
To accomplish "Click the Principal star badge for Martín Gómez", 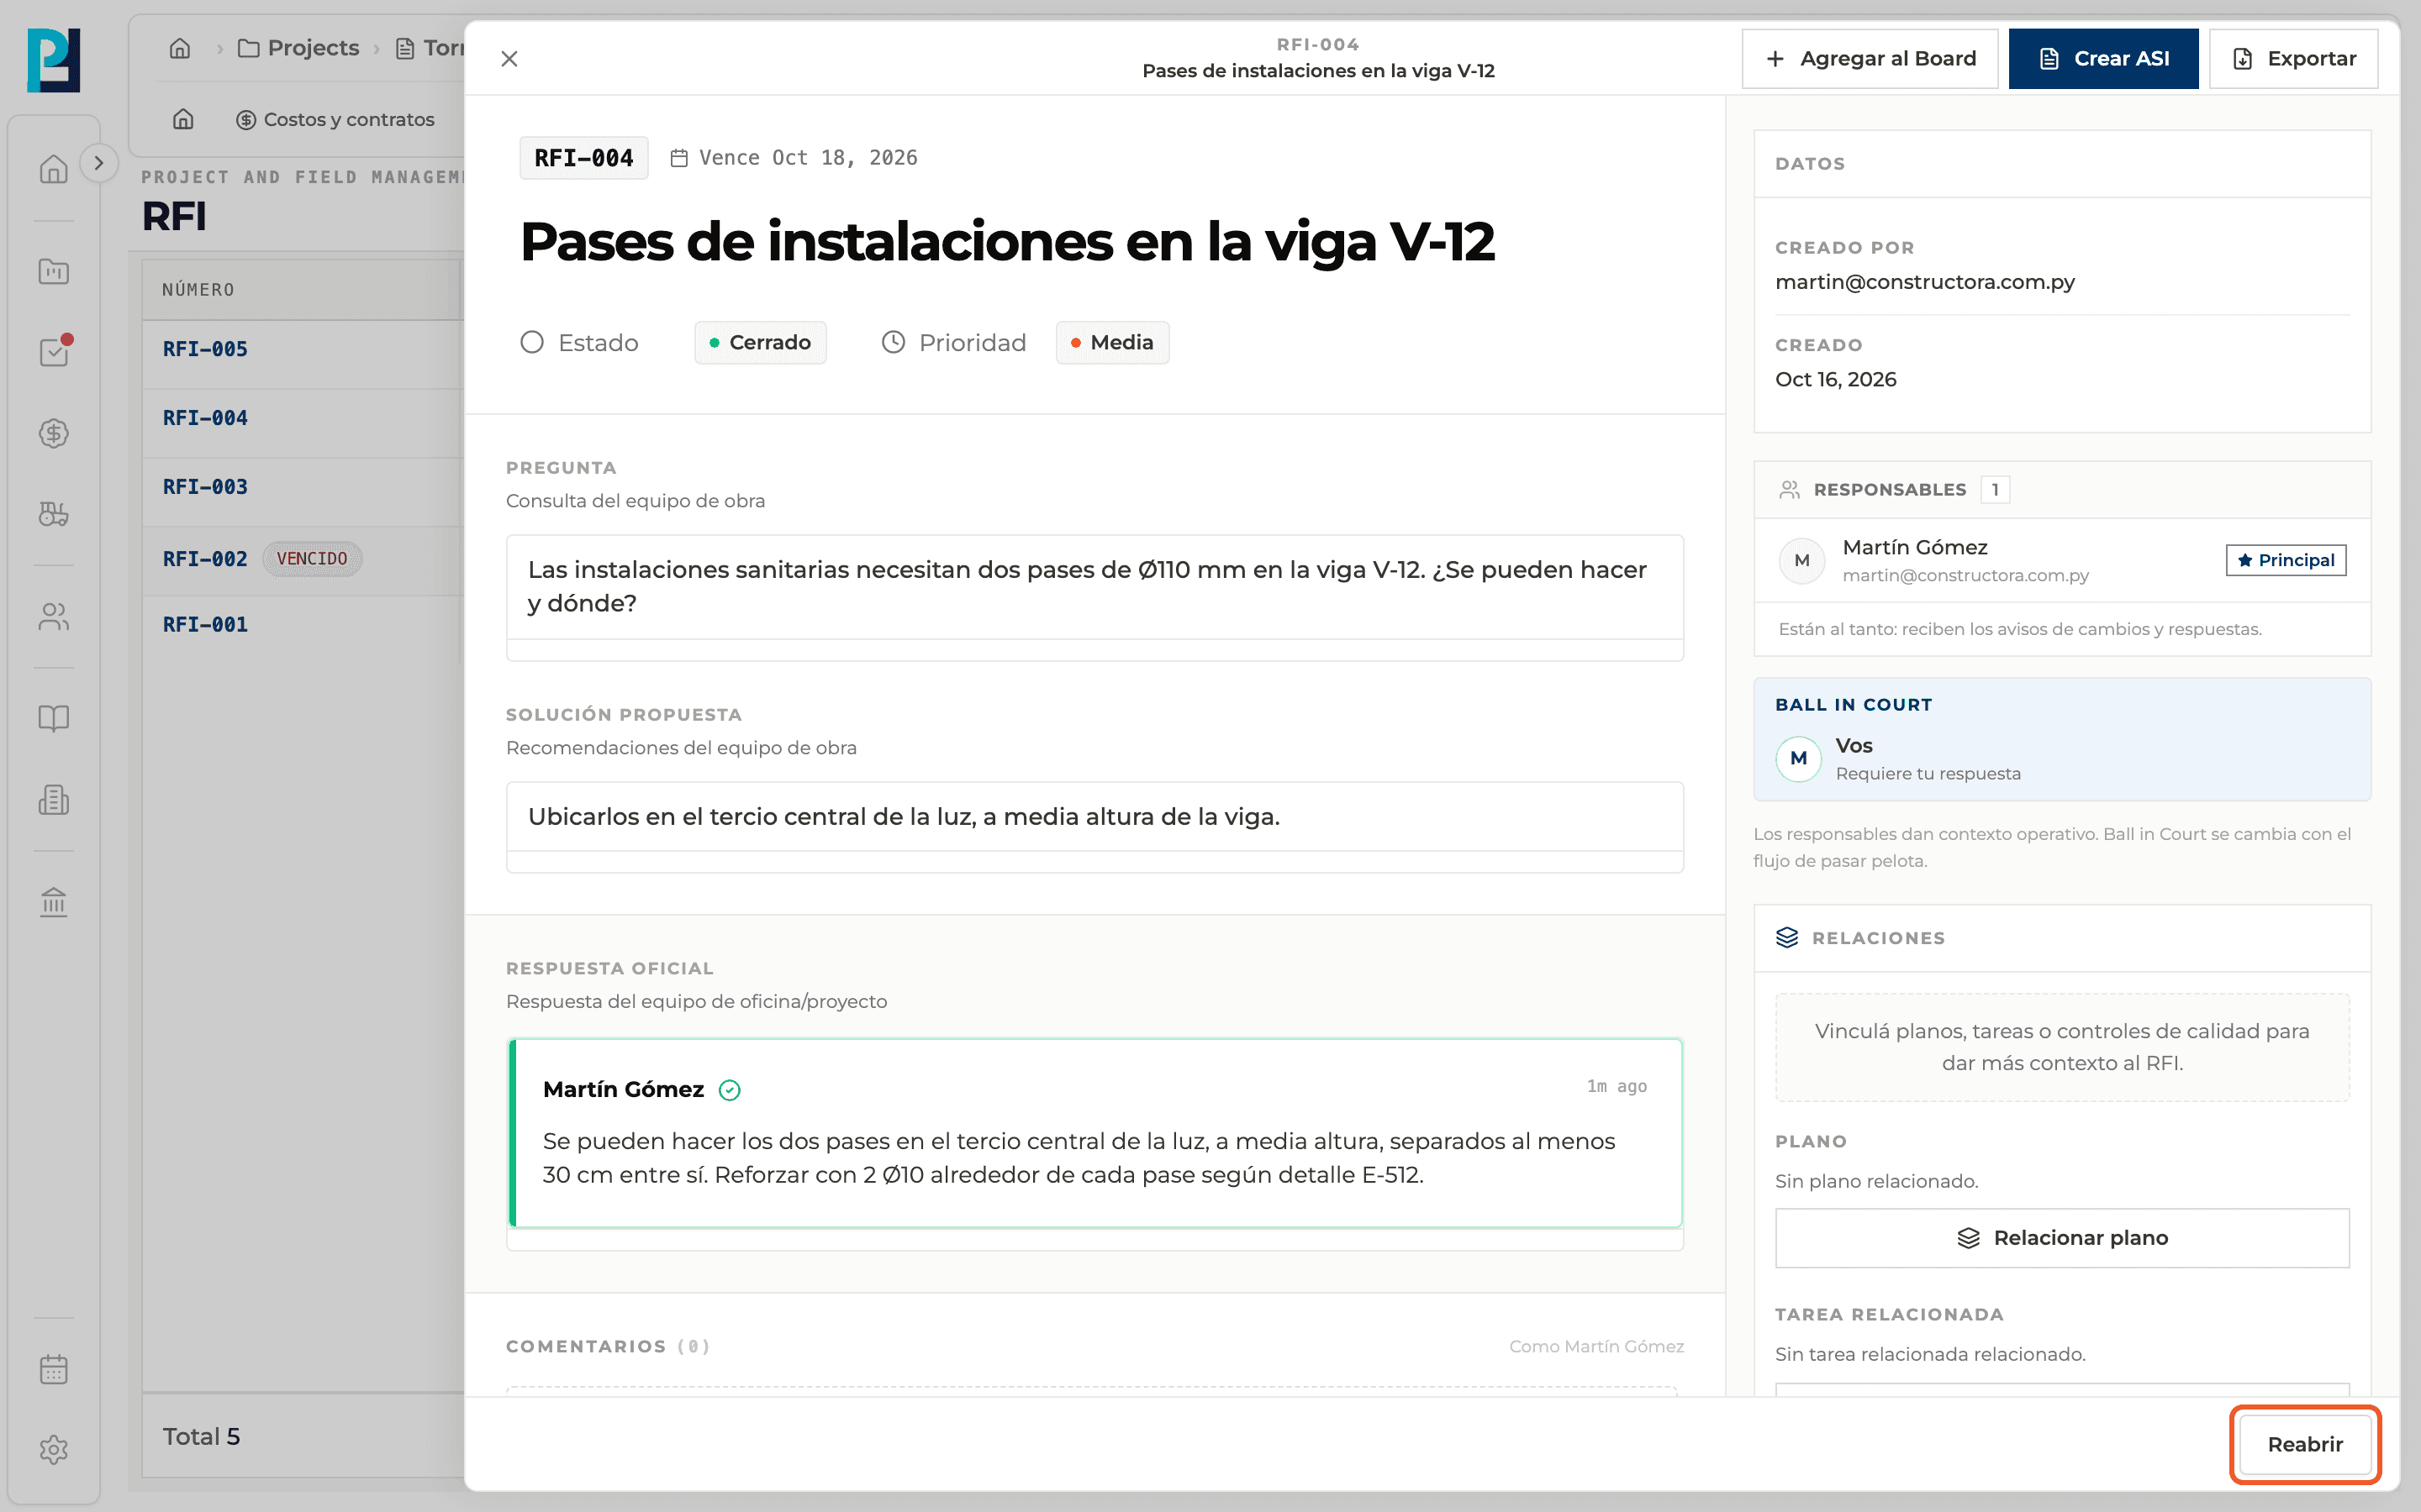I will coord(2285,560).
